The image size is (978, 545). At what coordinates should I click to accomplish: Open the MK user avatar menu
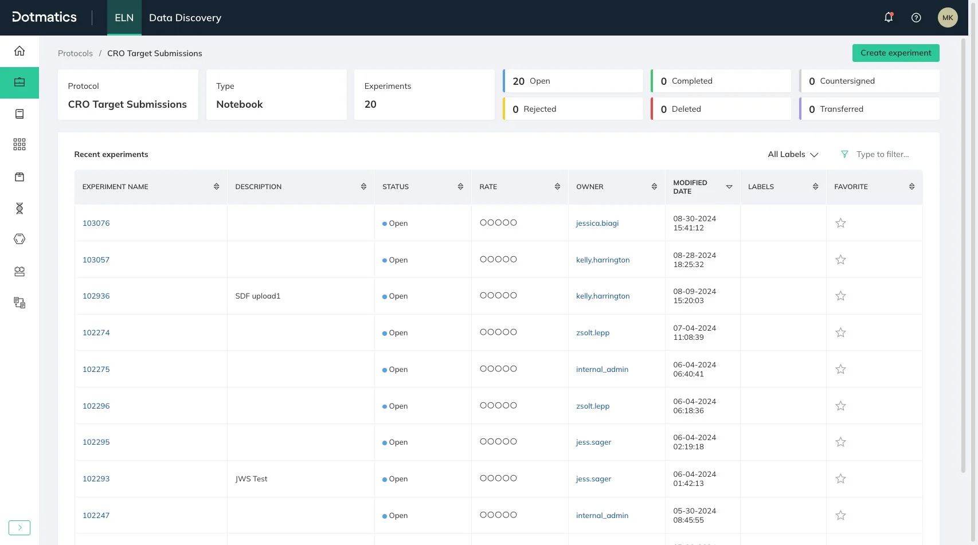pyautogui.click(x=948, y=18)
